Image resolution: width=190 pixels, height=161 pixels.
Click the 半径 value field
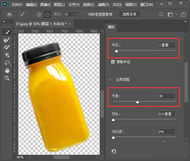pyautogui.click(x=167, y=45)
